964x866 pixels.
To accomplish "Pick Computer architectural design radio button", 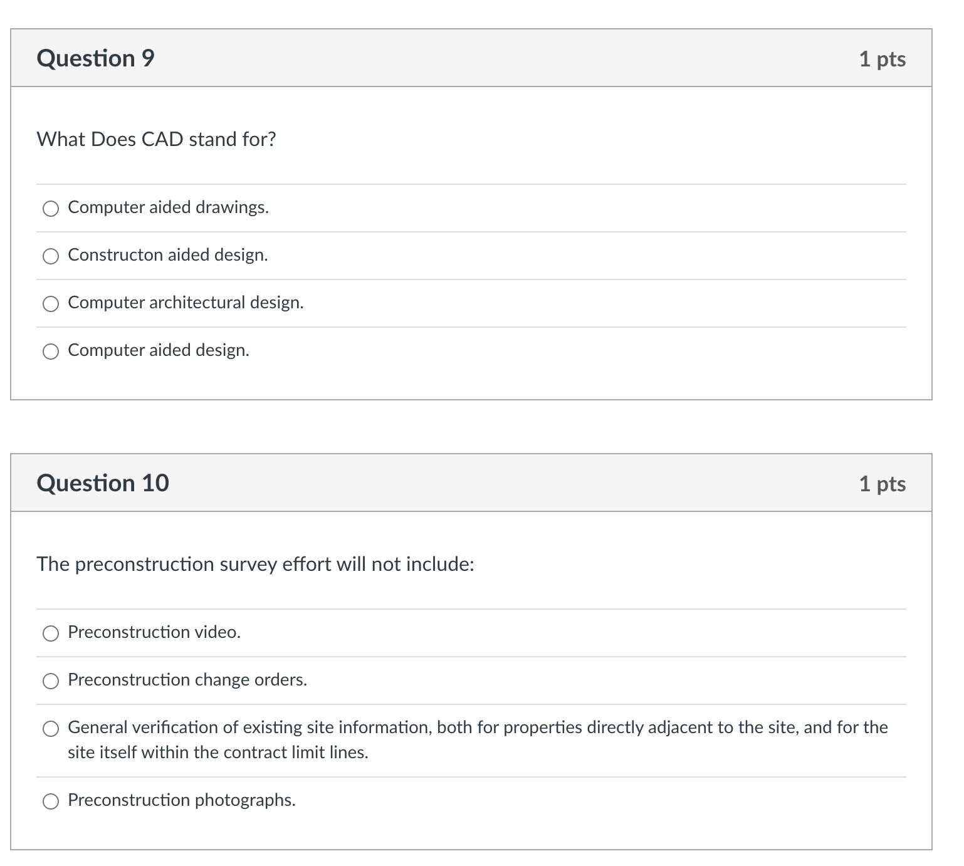I will point(51,304).
